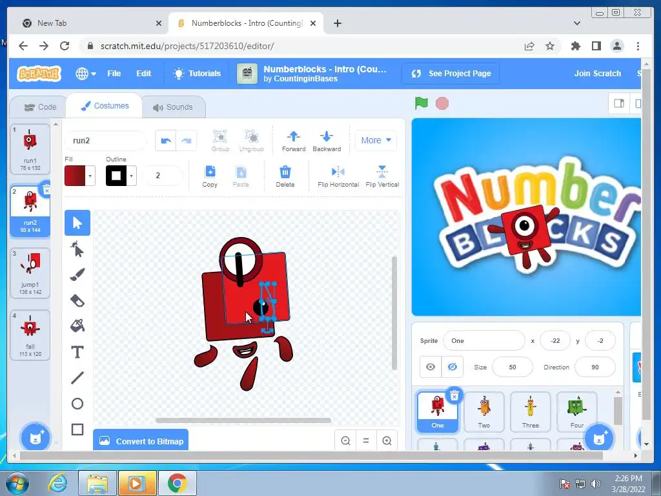Image resolution: width=661 pixels, height=496 pixels.
Task: Switch to small stage layout
Action: pyautogui.click(x=619, y=103)
